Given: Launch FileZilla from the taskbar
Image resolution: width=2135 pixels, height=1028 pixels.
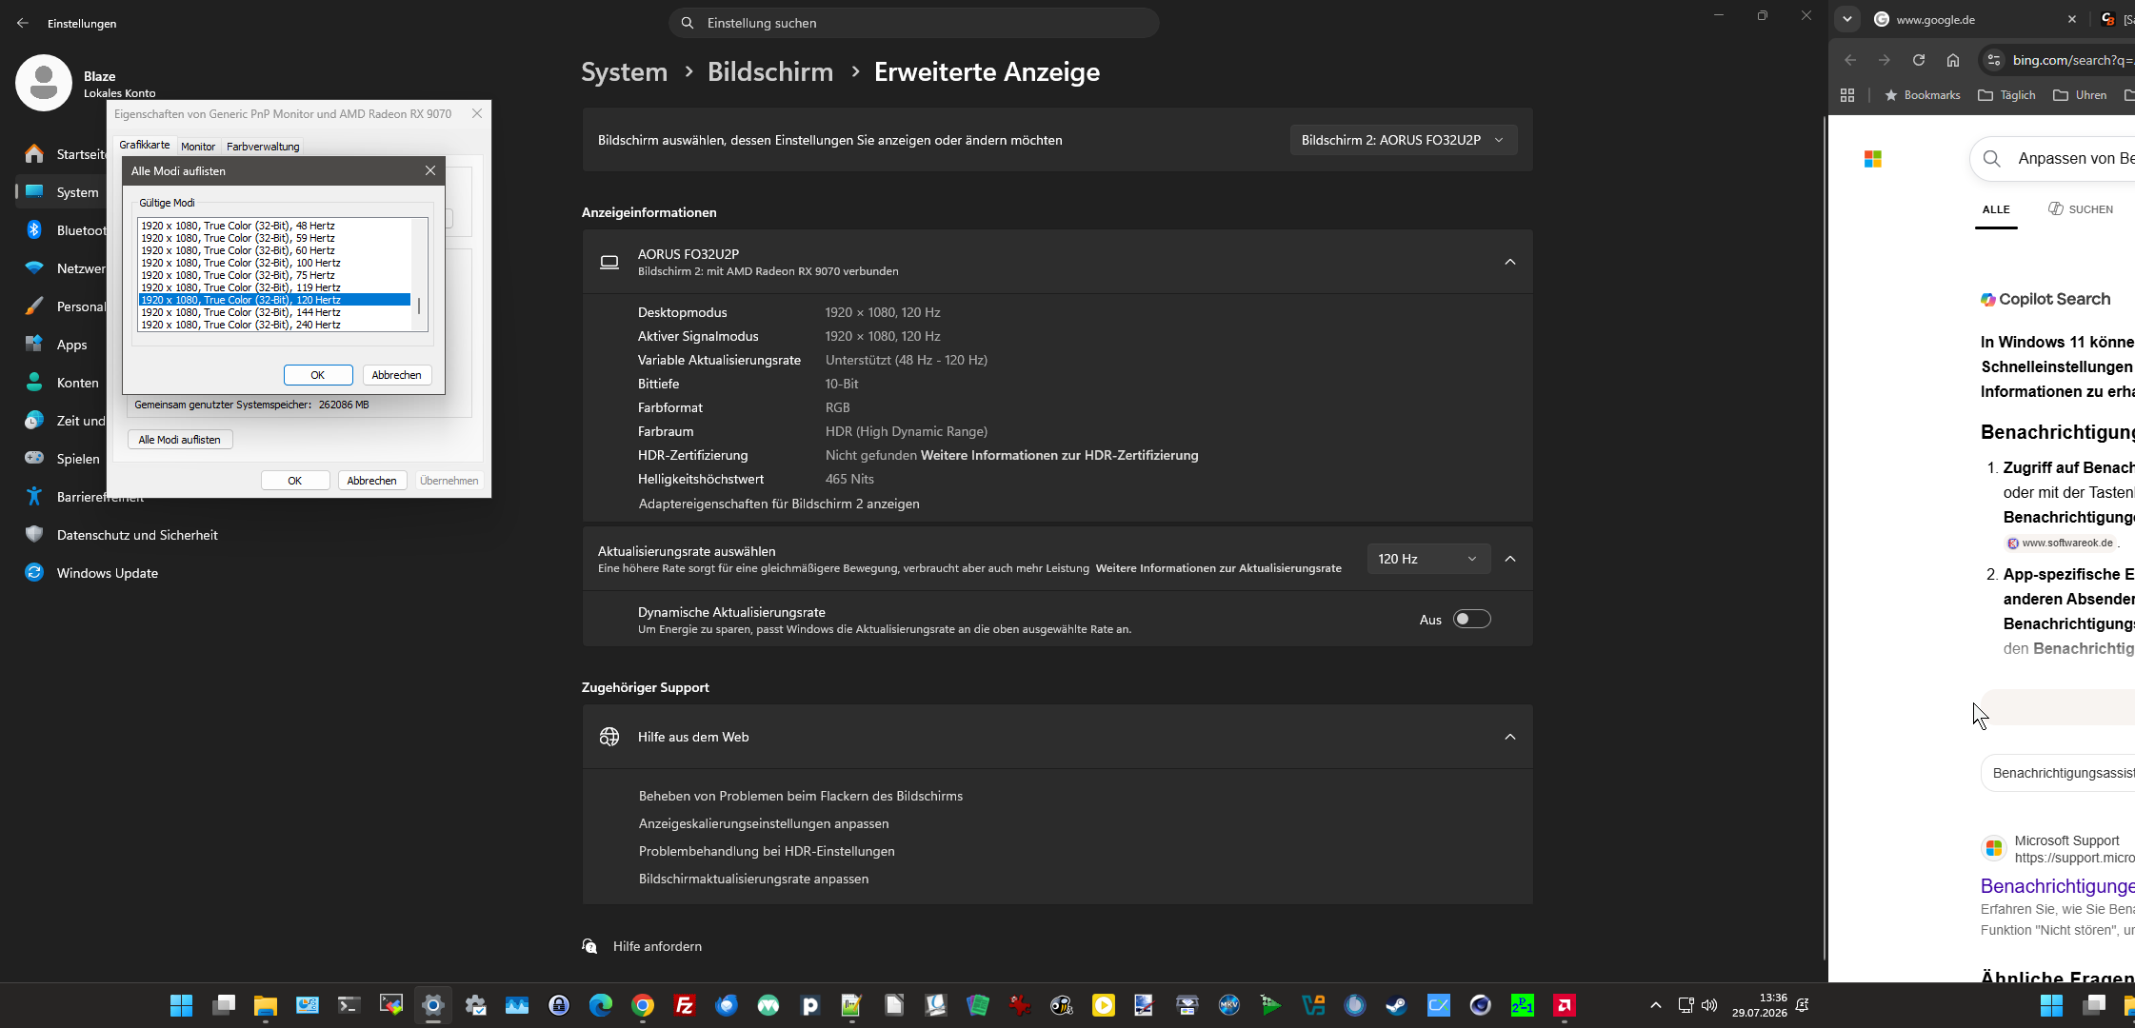Looking at the screenshot, I should 685,1005.
